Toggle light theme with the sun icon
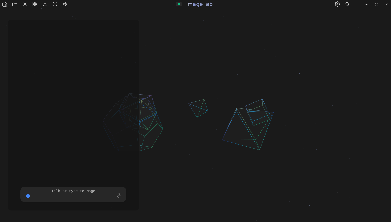This screenshot has height=222, width=391. (55, 4)
